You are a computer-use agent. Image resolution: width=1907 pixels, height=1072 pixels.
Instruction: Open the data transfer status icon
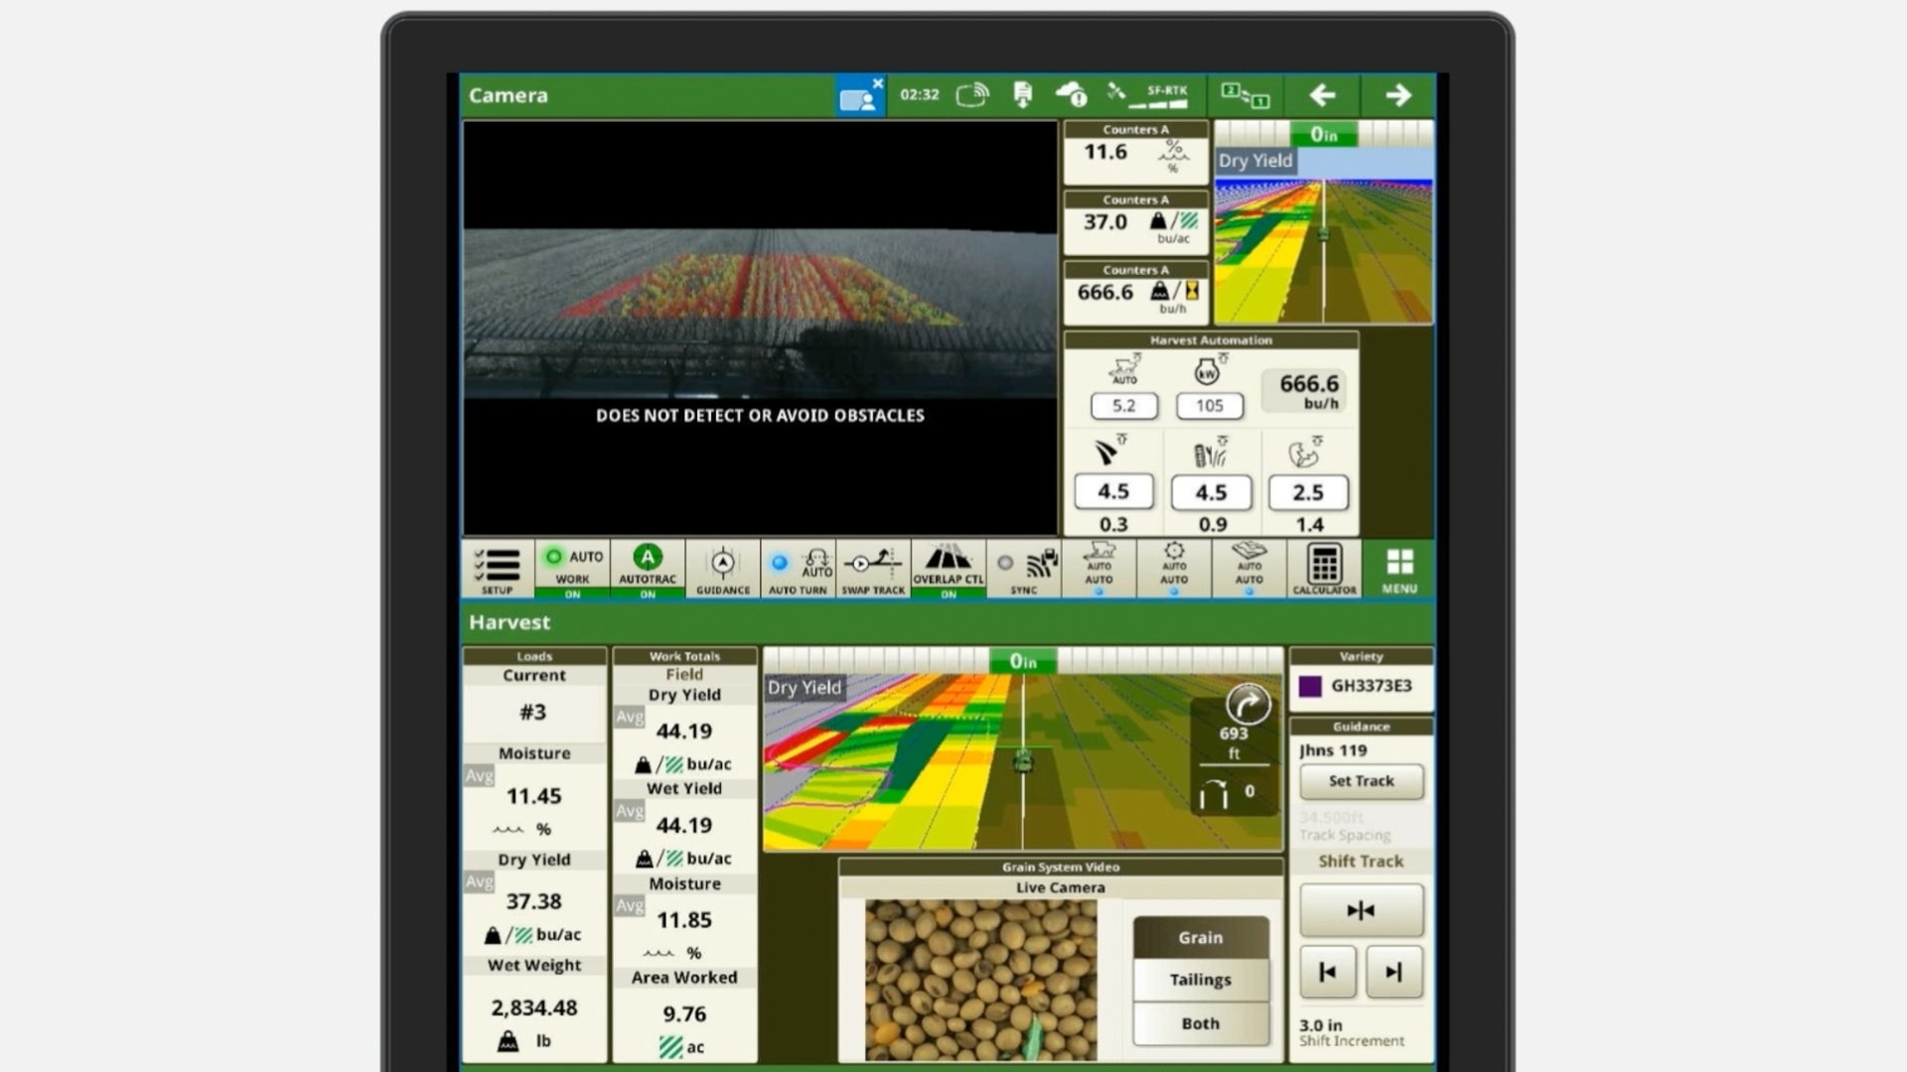1022,95
